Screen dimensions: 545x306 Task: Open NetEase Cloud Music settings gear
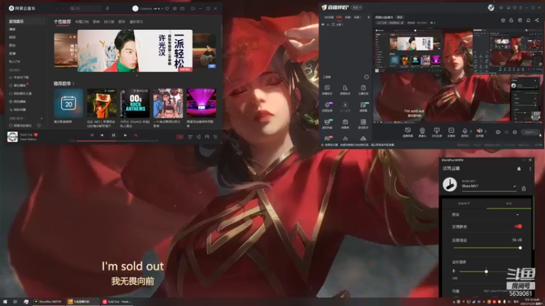click(175, 9)
